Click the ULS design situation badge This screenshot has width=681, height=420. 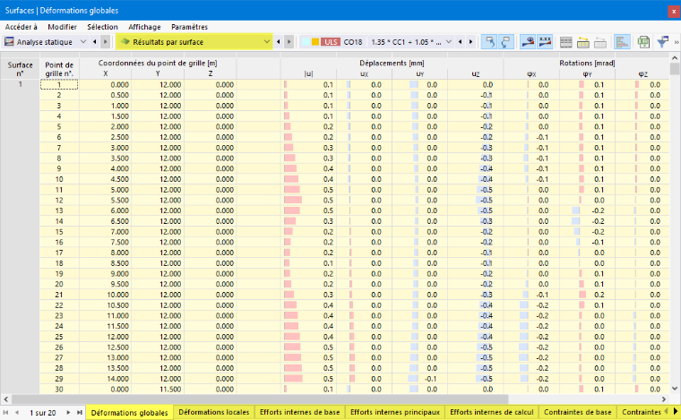tap(331, 42)
